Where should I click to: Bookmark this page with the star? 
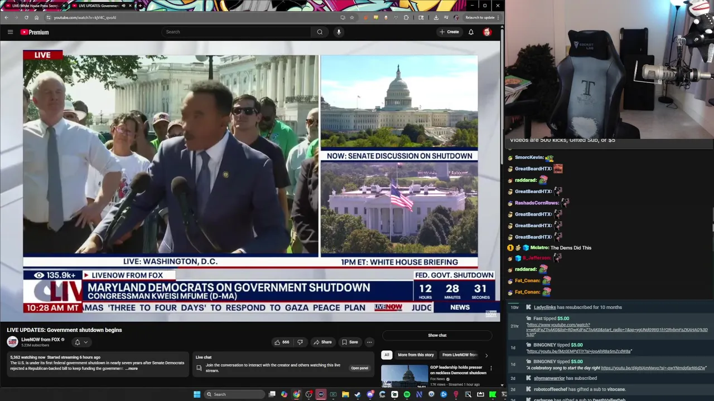click(x=351, y=17)
